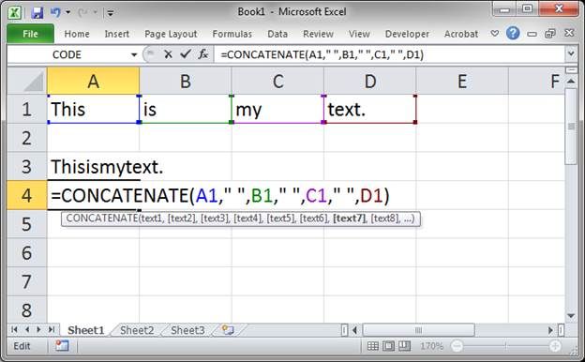Select row 3 header

27,166
